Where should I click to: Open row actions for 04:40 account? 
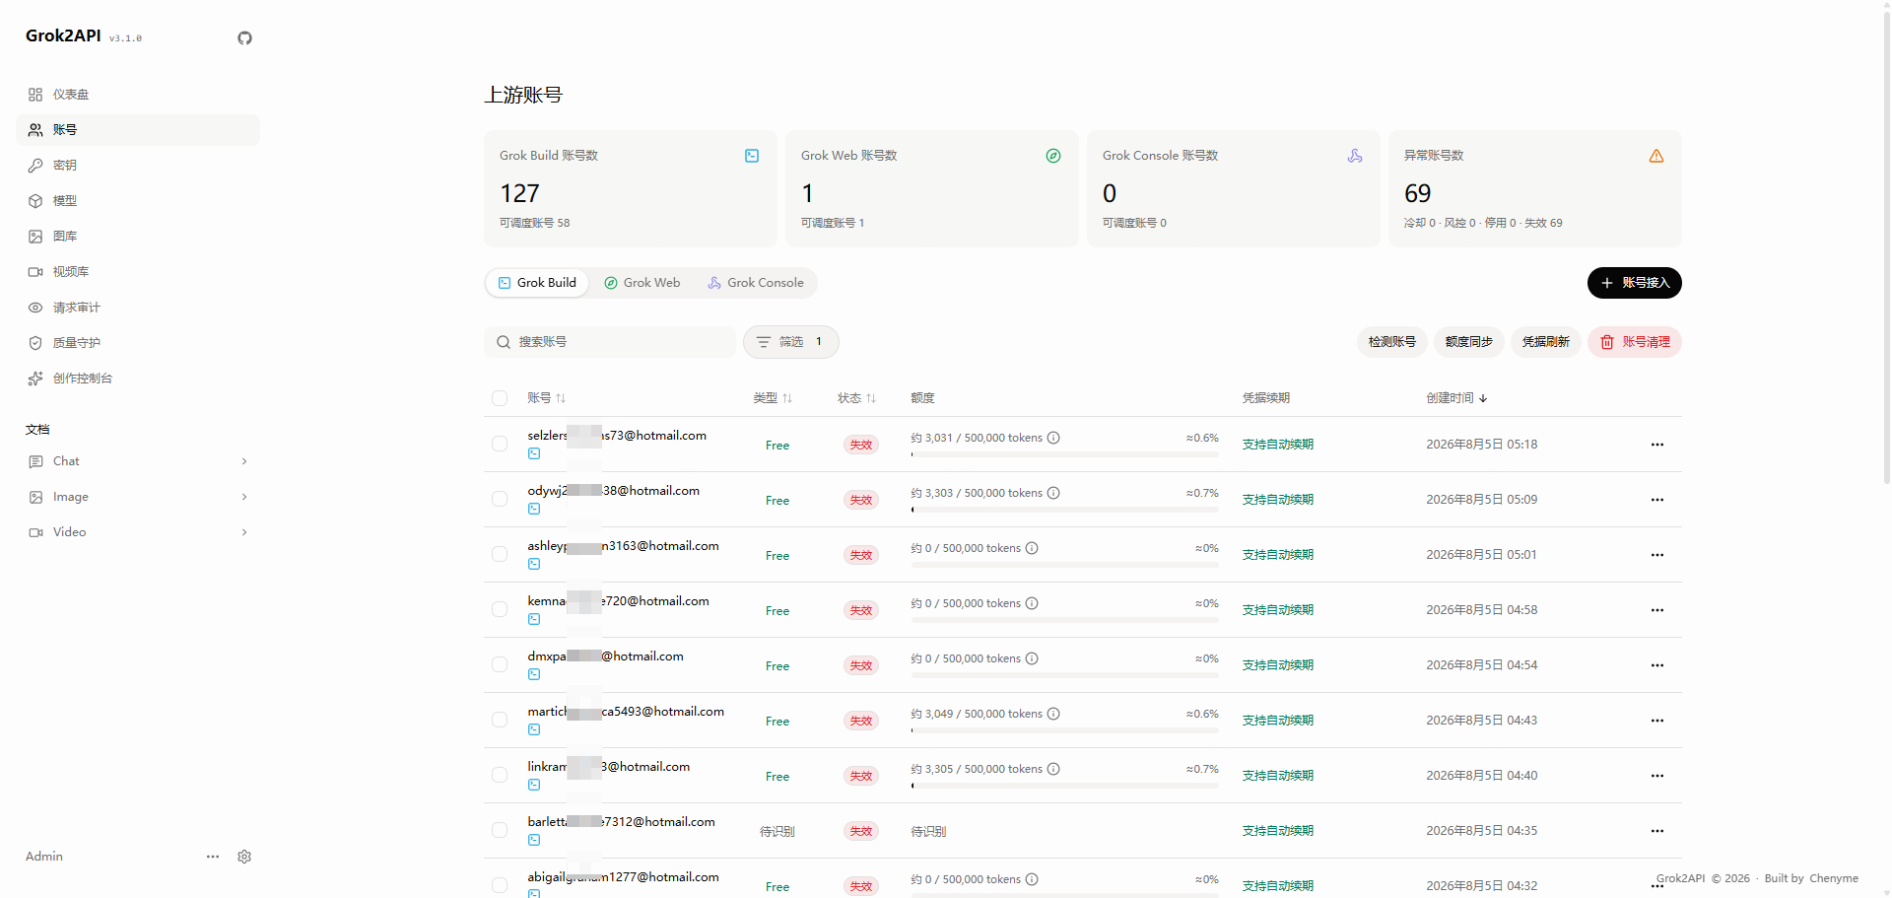(x=1657, y=776)
